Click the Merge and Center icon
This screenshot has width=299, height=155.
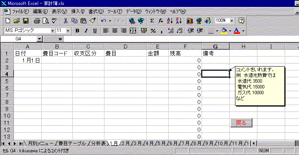coord(133,30)
